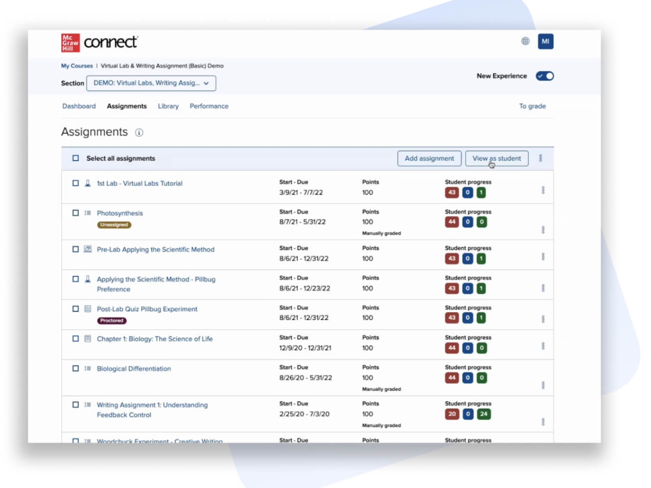Click the quiz icon beside Post-Lab Quiz Pillbug Experiment
This screenshot has height=488, width=651.
88,309
